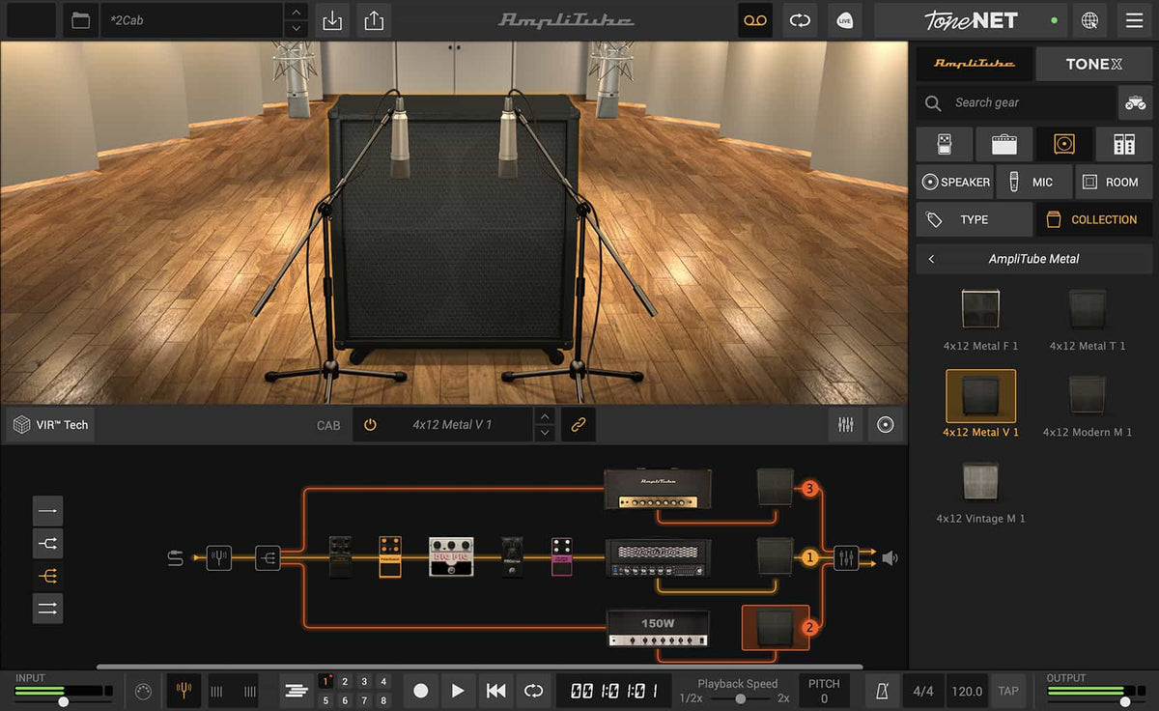1159x711 pixels.
Task: Adjust the INPUT level slider
Action: [64, 701]
